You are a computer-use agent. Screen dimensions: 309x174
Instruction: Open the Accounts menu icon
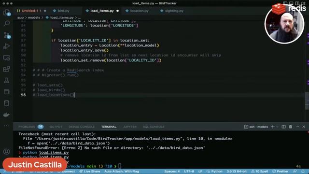pyautogui.click(x=6, y=151)
